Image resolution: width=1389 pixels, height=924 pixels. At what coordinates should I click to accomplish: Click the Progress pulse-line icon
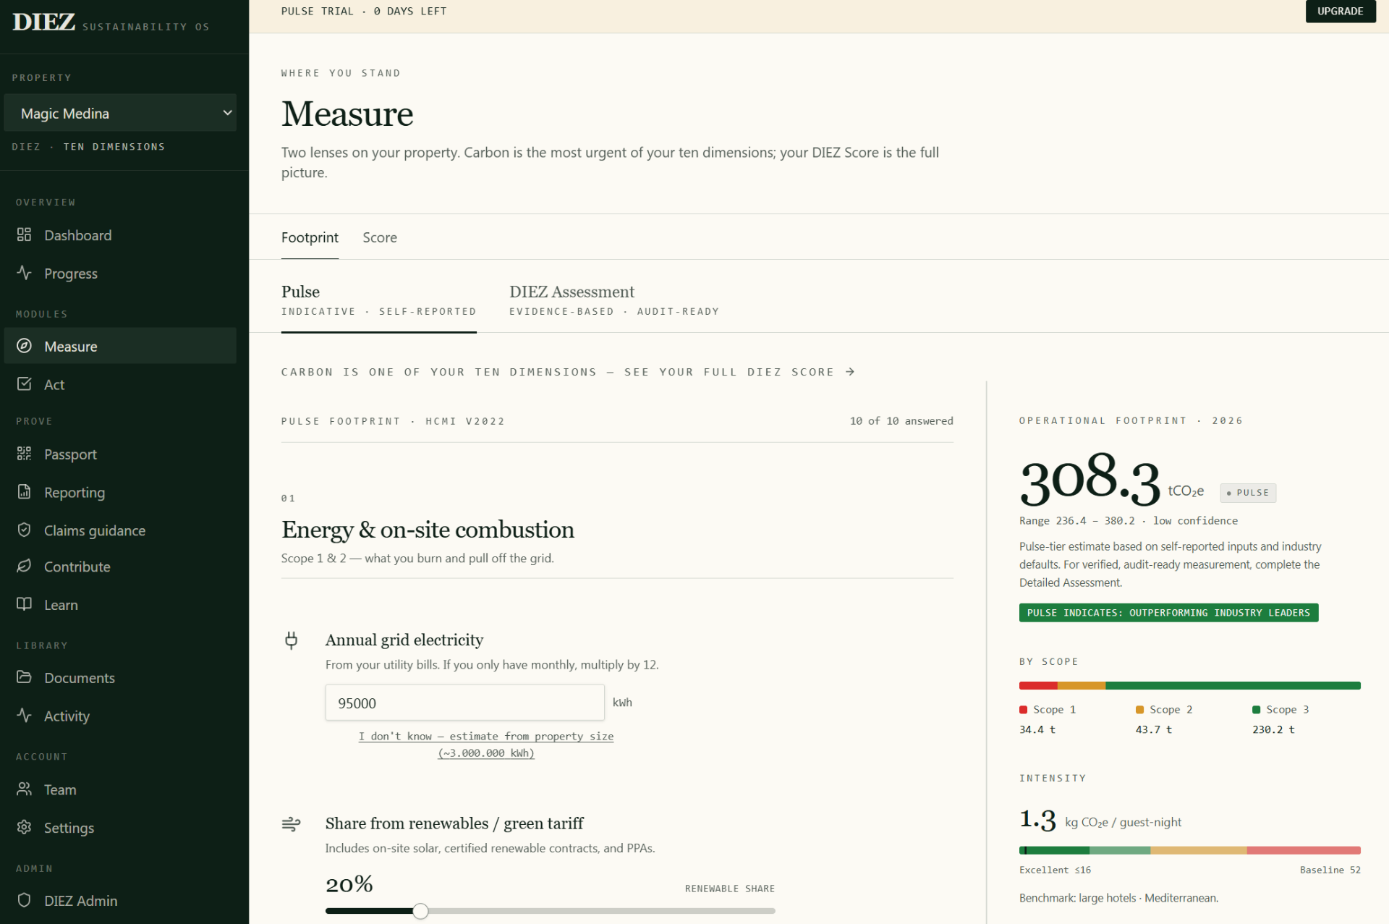(24, 273)
